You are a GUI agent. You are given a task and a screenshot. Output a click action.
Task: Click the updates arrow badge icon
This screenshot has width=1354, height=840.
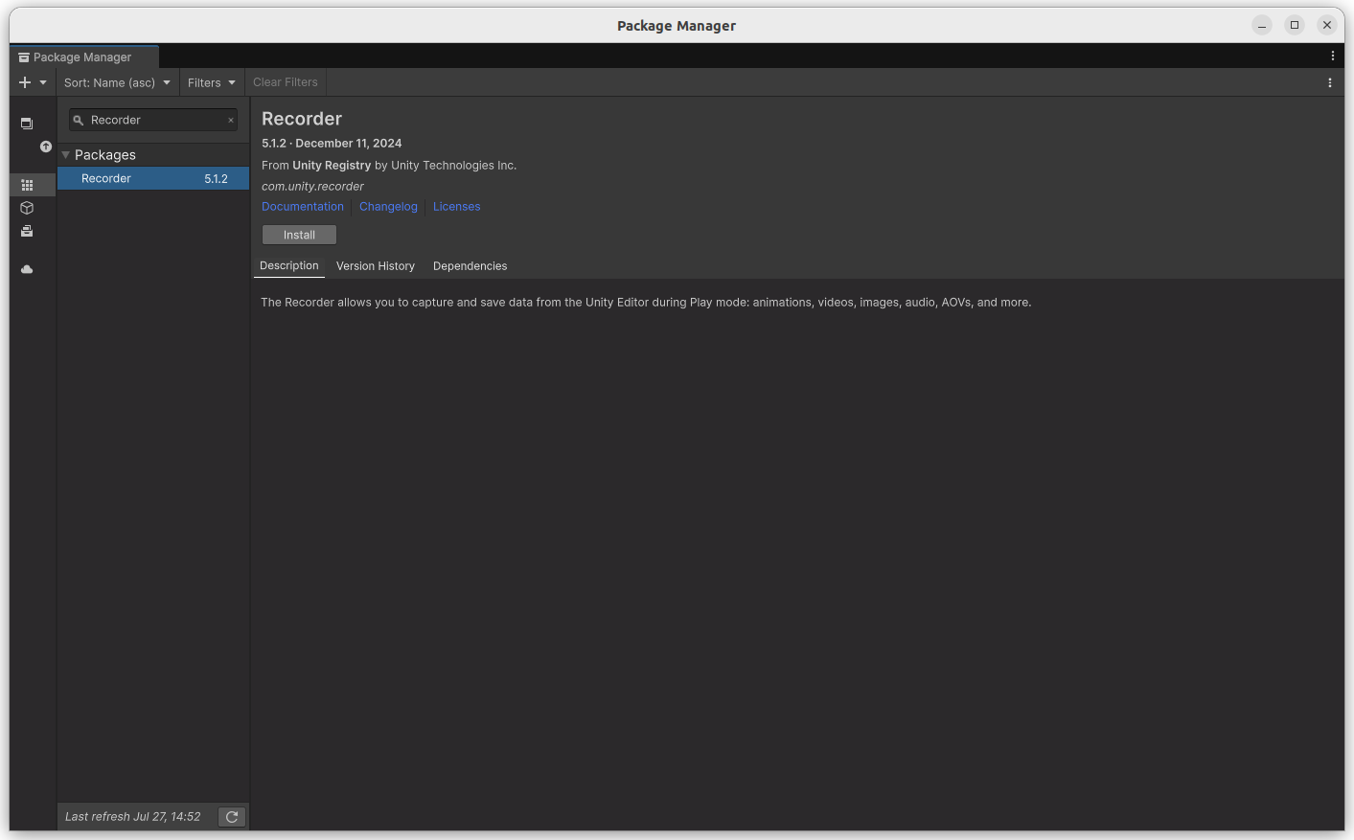click(45, 147)
